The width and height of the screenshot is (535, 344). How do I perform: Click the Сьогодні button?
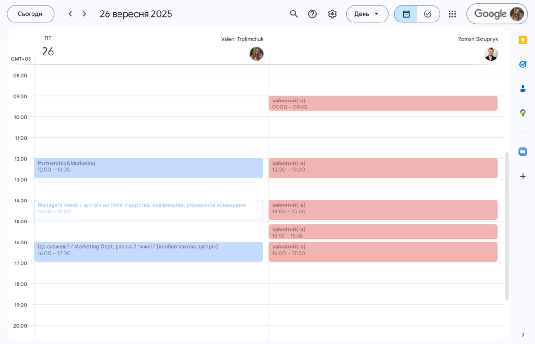(31, 14)
